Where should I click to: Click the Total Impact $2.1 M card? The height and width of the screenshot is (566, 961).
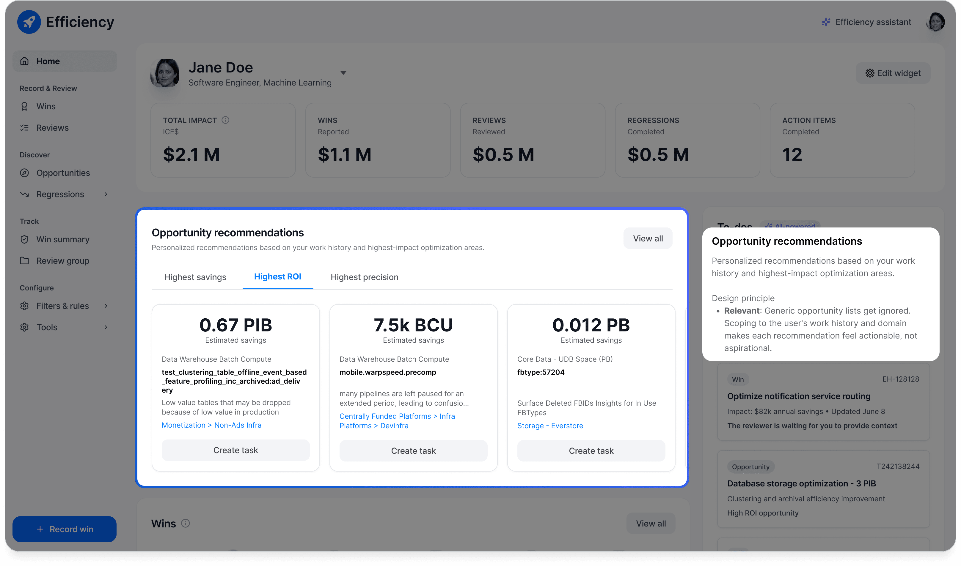223,140
